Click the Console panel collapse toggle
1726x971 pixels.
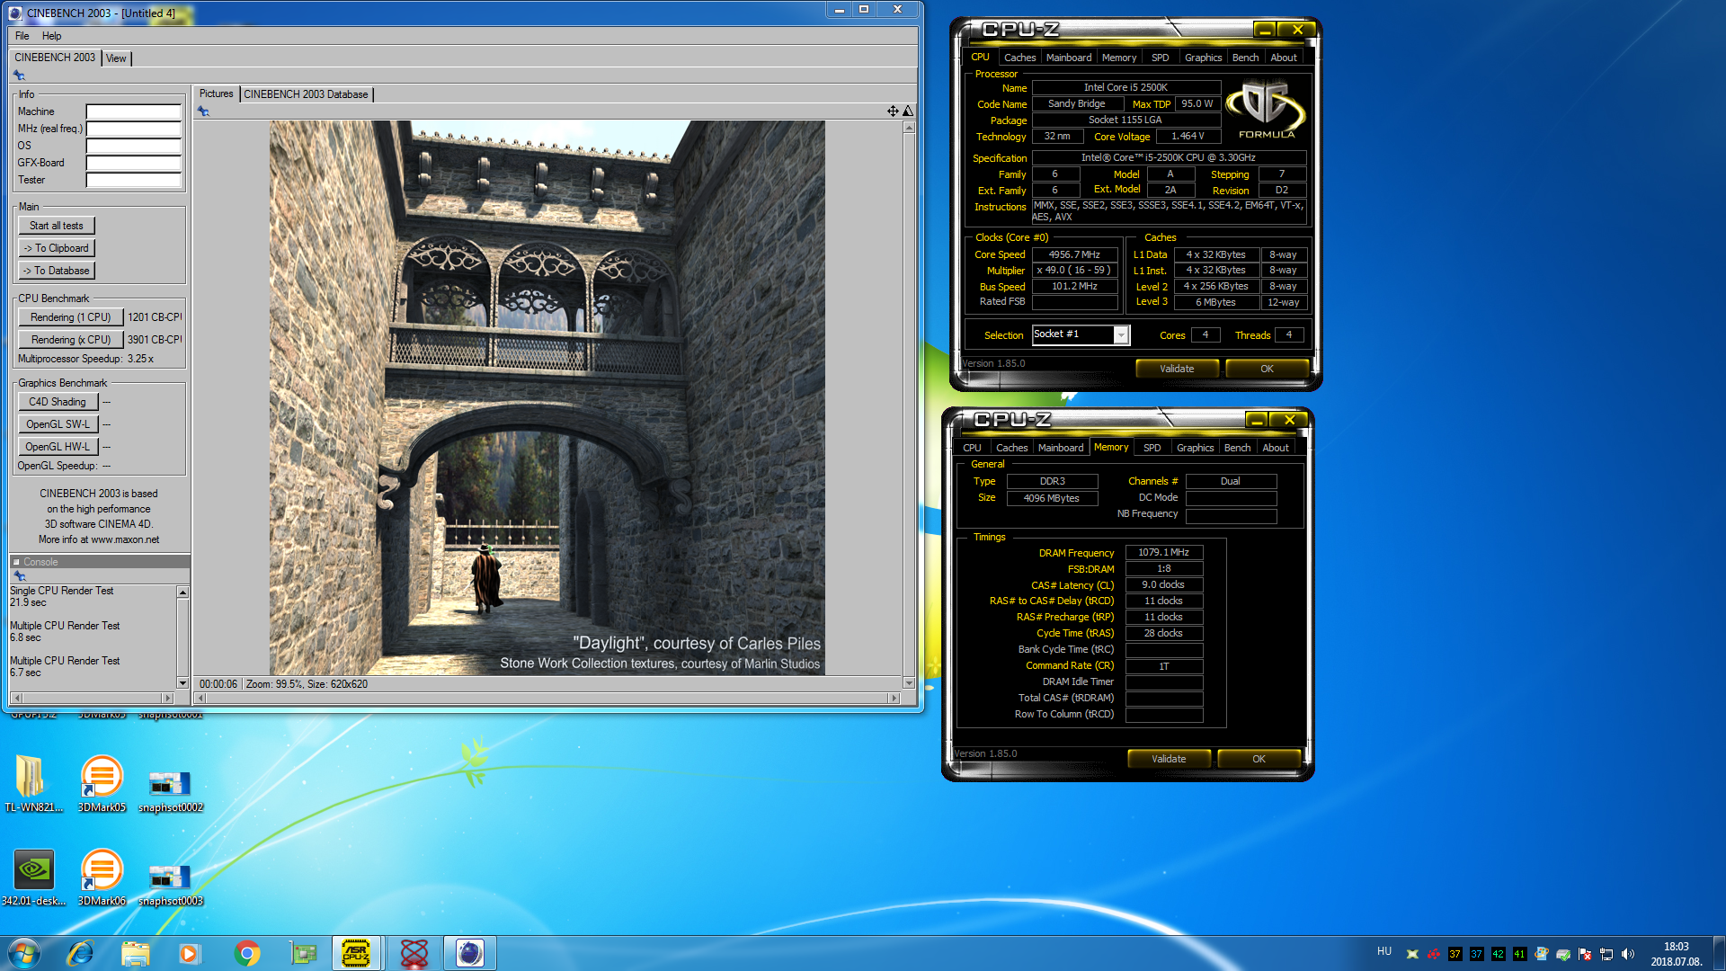coord(16,562)
